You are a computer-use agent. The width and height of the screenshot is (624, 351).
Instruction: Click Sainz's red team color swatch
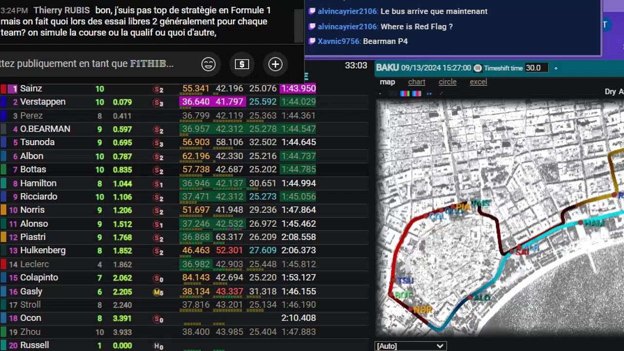[x=3, y=89]
